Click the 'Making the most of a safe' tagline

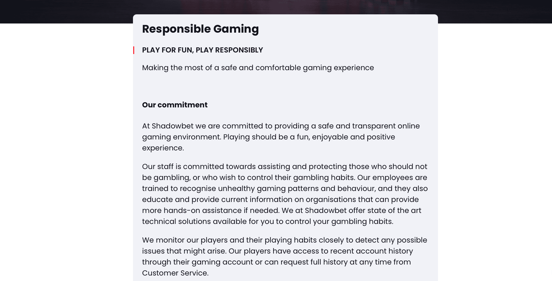click(258, 68)
